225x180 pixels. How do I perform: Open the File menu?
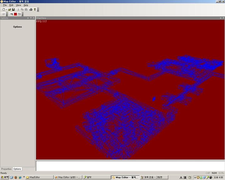point(5,5)
